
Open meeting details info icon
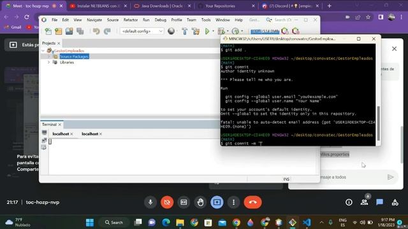coord(349,202)
